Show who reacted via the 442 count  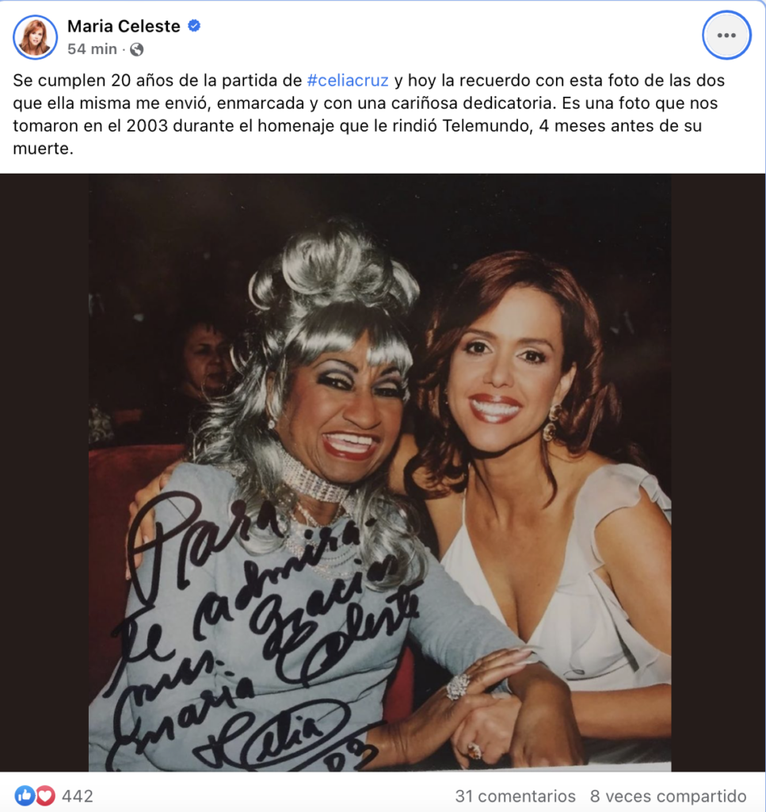tap(78, 796)
